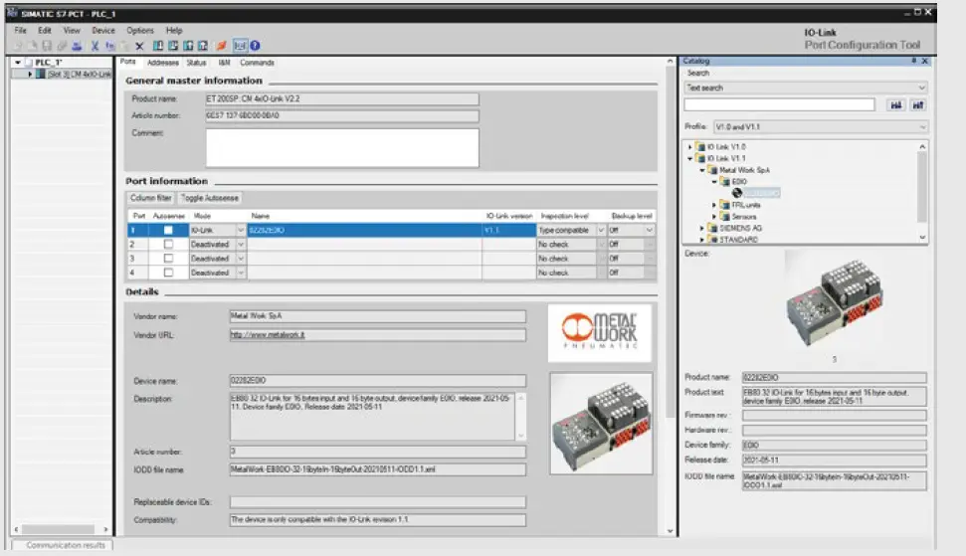Click the Toggle Autosense button
The image size is (966, 556).
click(x=210, y=198)
